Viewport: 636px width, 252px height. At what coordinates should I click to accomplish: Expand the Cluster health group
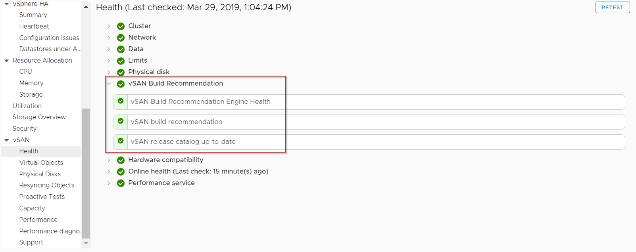coord(109,26)
